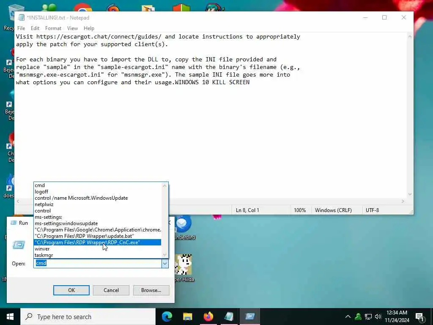Open the Notepad Edit menu

[x=35, y=28]
